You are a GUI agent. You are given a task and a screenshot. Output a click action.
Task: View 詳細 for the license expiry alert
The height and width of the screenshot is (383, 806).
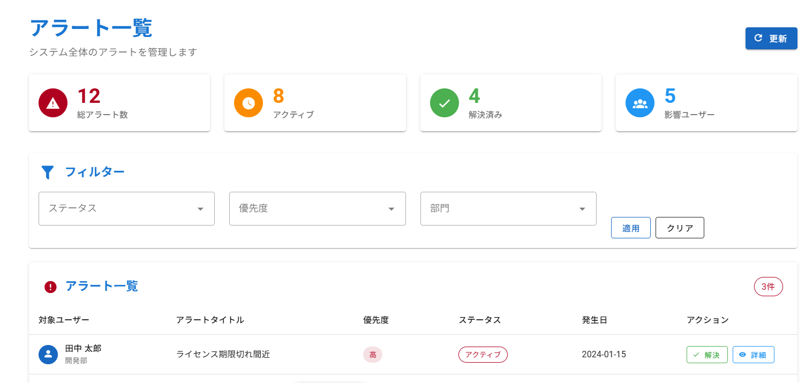coord(753,355)
